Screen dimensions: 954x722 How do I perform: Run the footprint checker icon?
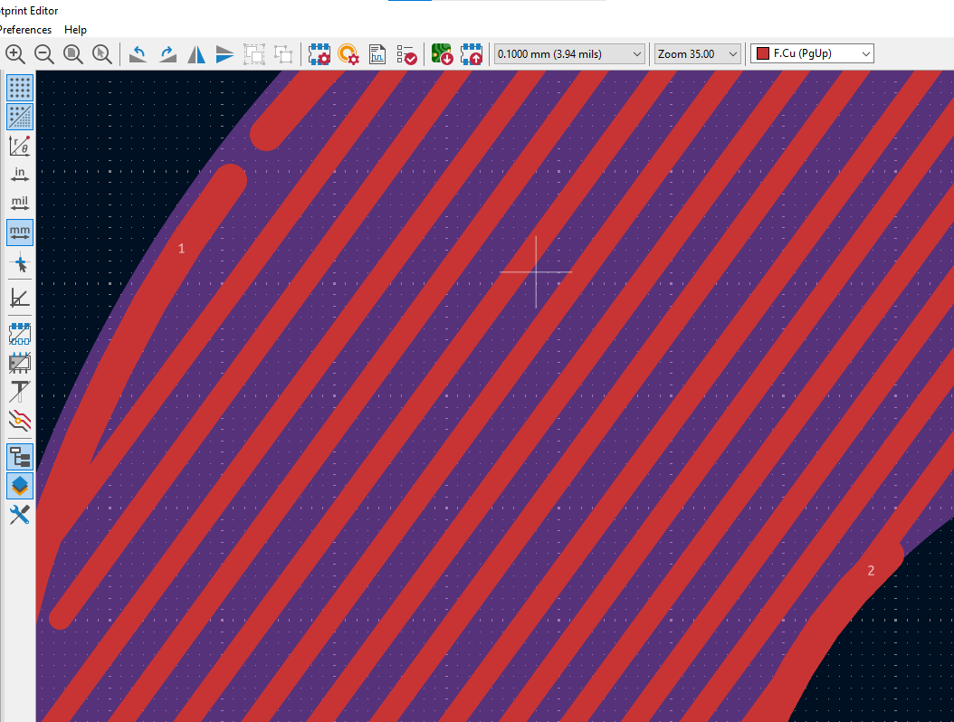click(x=407, y=54)
